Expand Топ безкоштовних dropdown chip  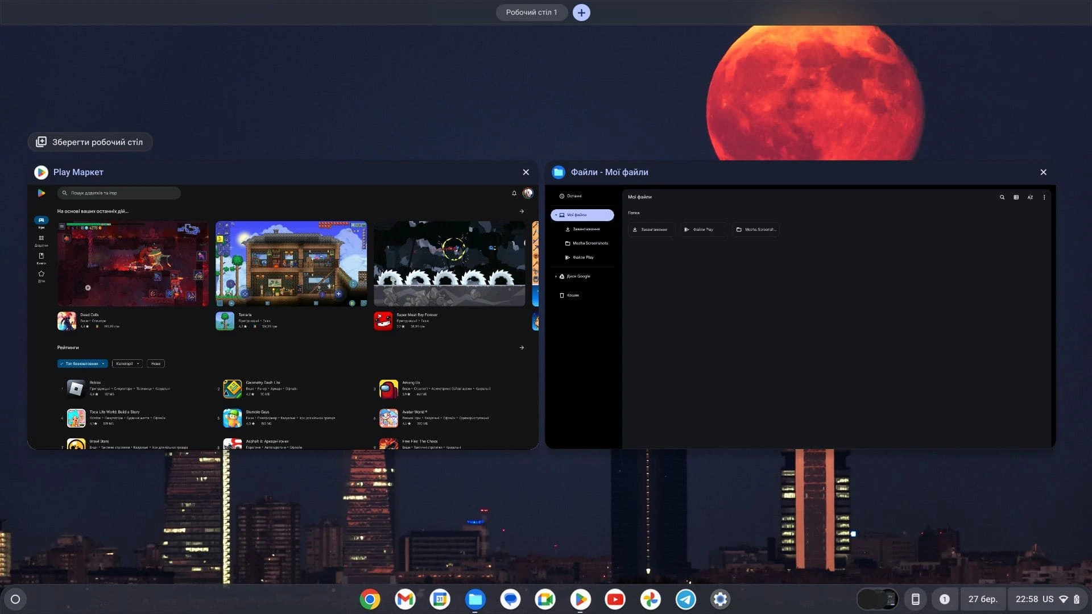pyautogui.click(x=82, y=364)
